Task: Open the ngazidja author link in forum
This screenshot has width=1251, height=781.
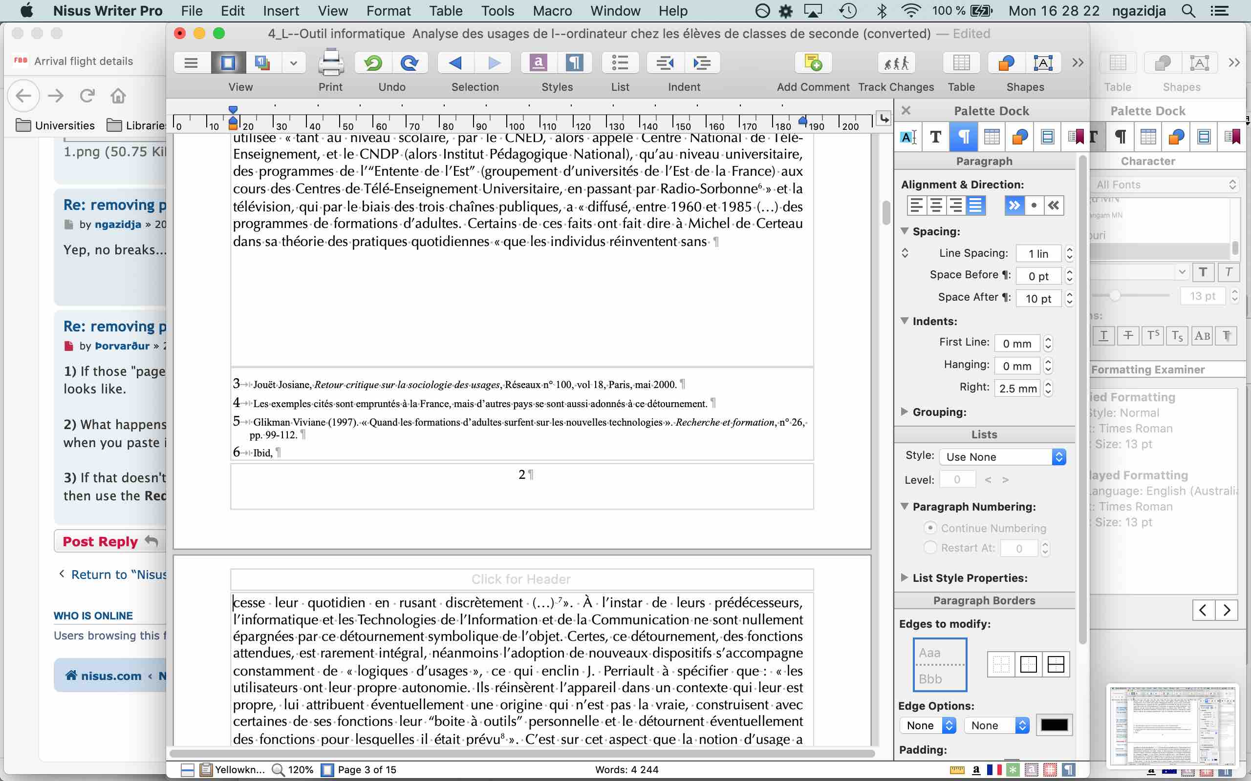Action: [x=118, y=224]
